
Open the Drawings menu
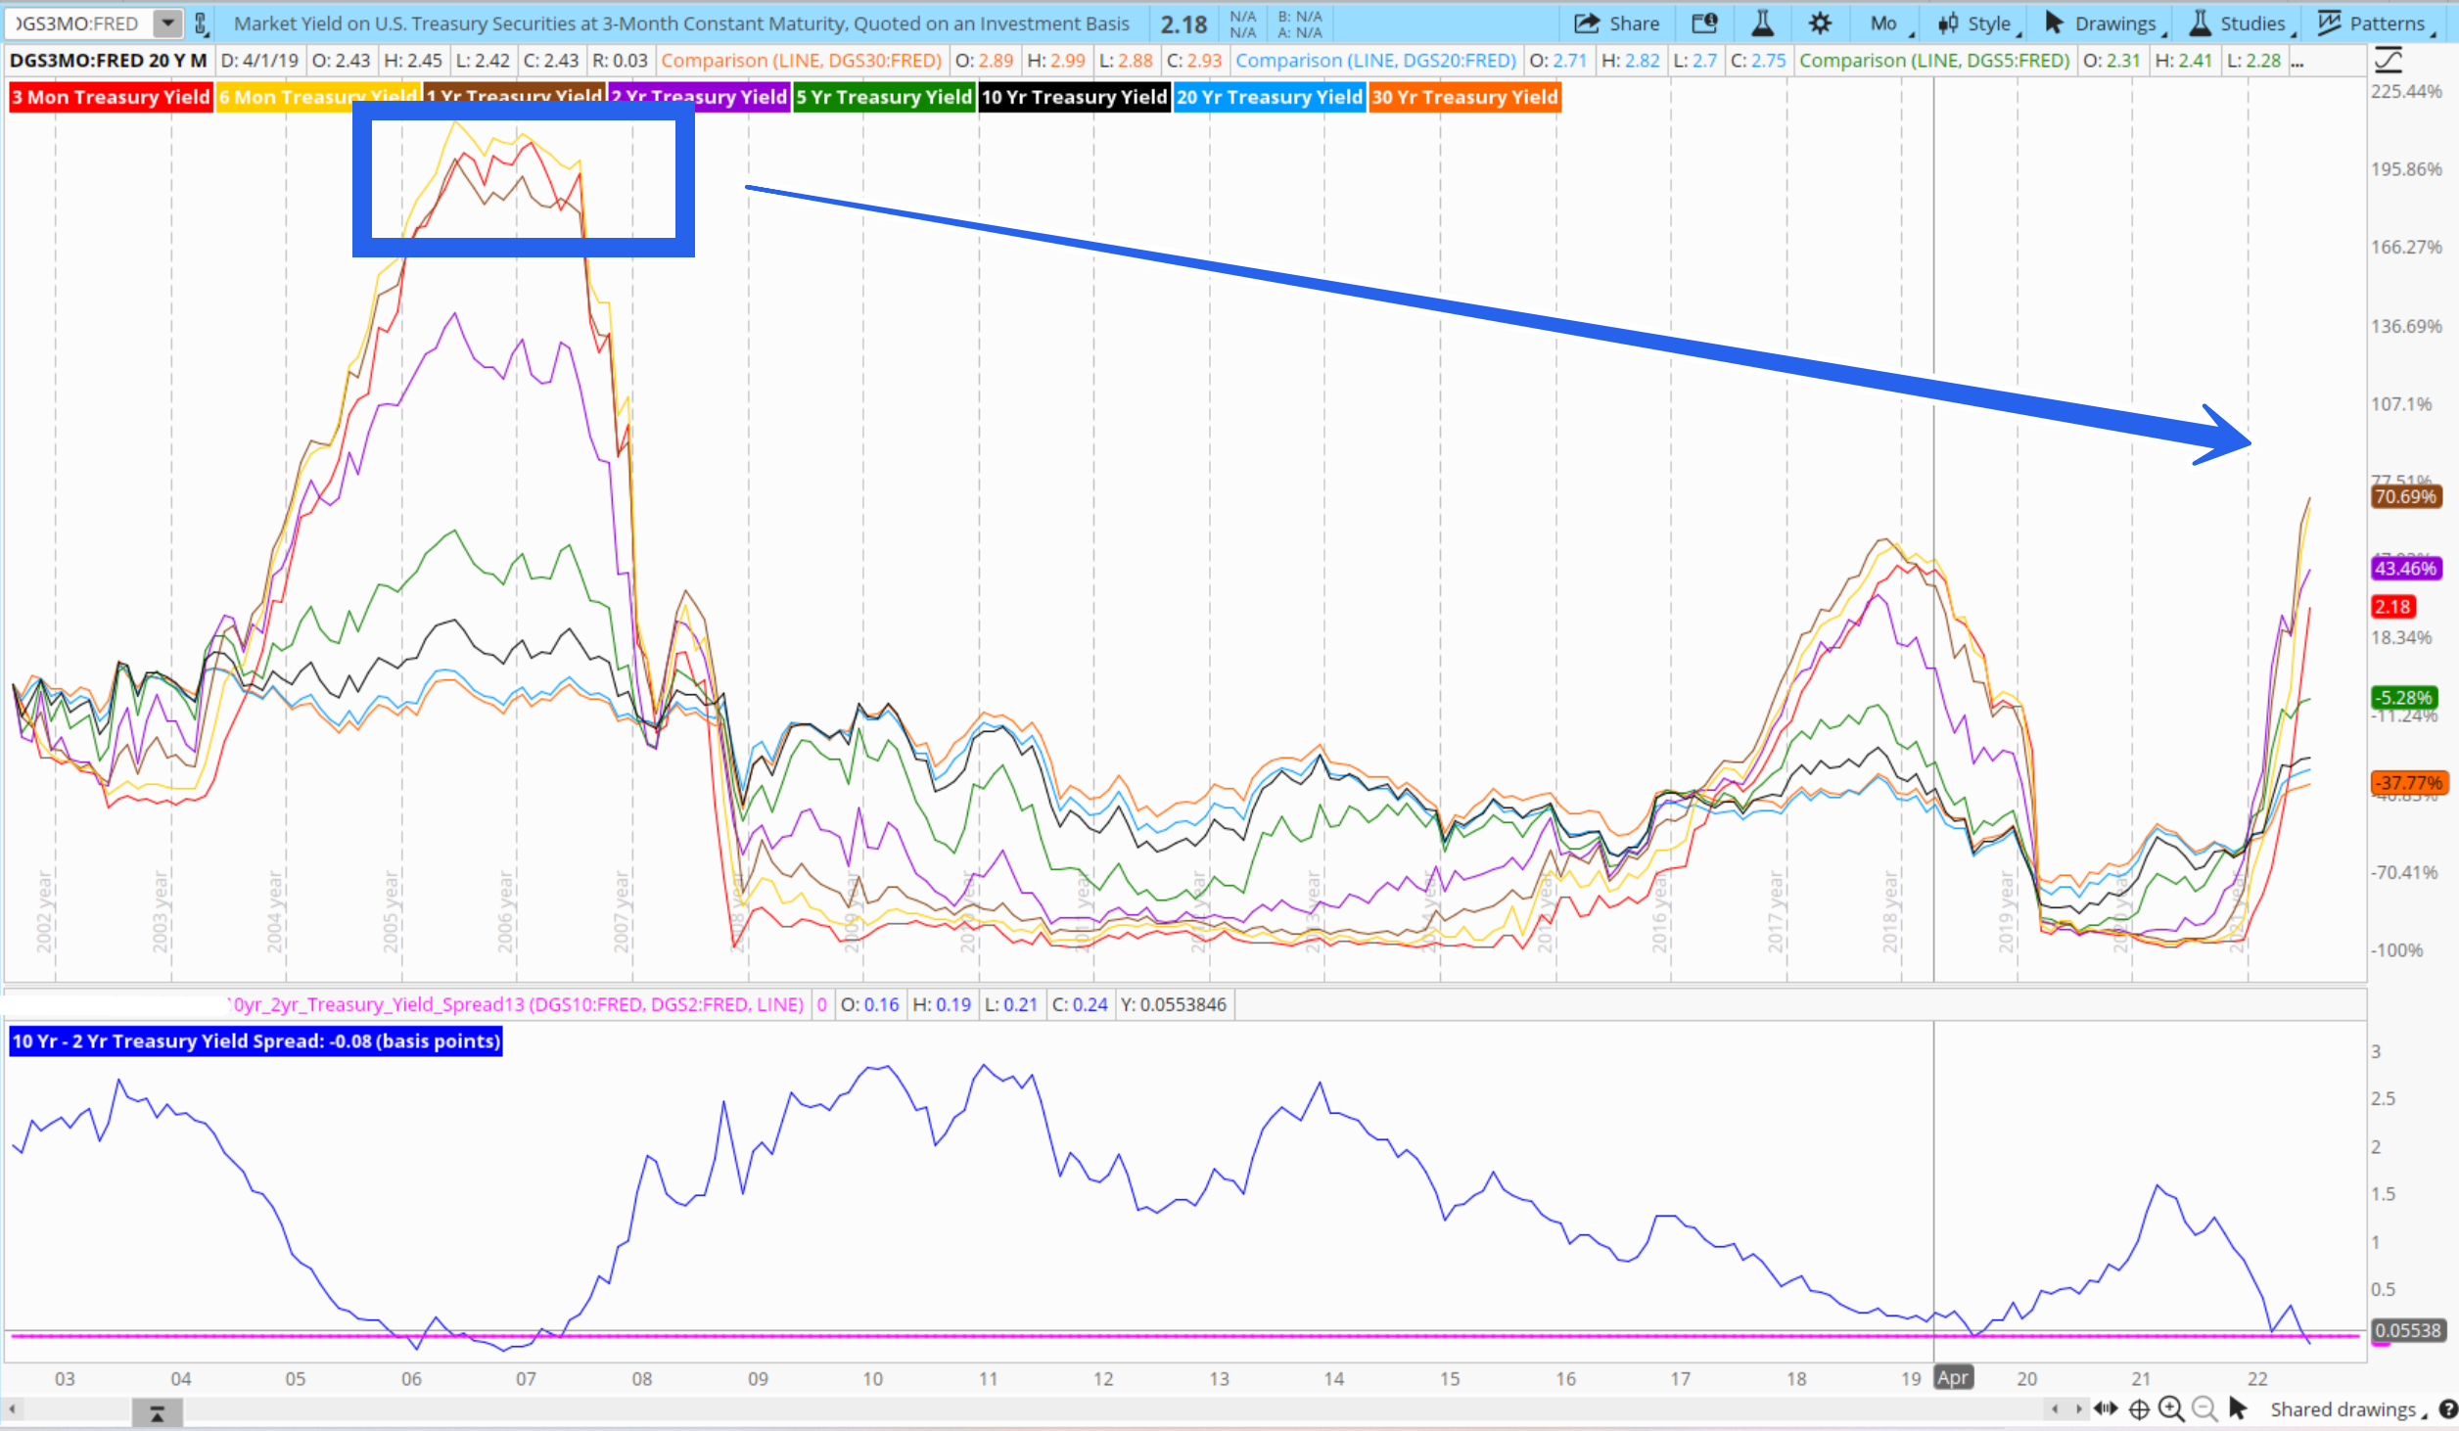[x=2104, y=23]
